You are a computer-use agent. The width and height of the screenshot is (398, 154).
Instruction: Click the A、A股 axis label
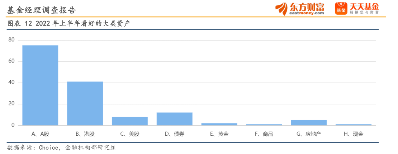40,134
